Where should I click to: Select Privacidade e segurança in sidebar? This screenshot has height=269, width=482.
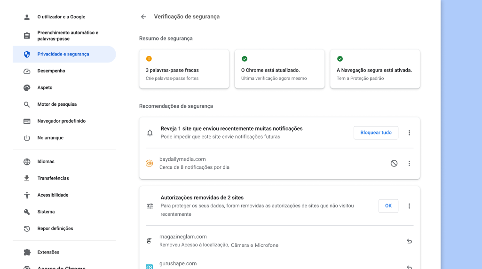point(64,55)
